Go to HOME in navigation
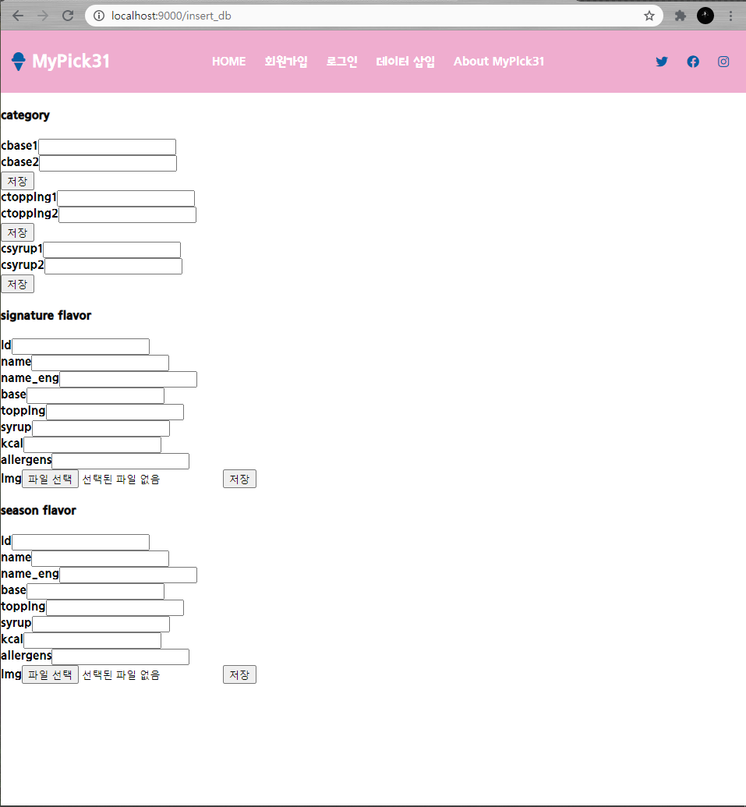The width and height of the screenshot is (746, 807). (229, 62)
